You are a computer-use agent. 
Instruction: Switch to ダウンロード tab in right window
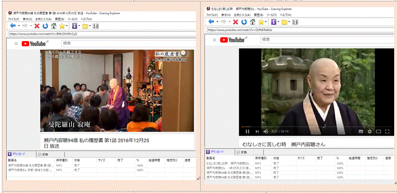point(220,152)
